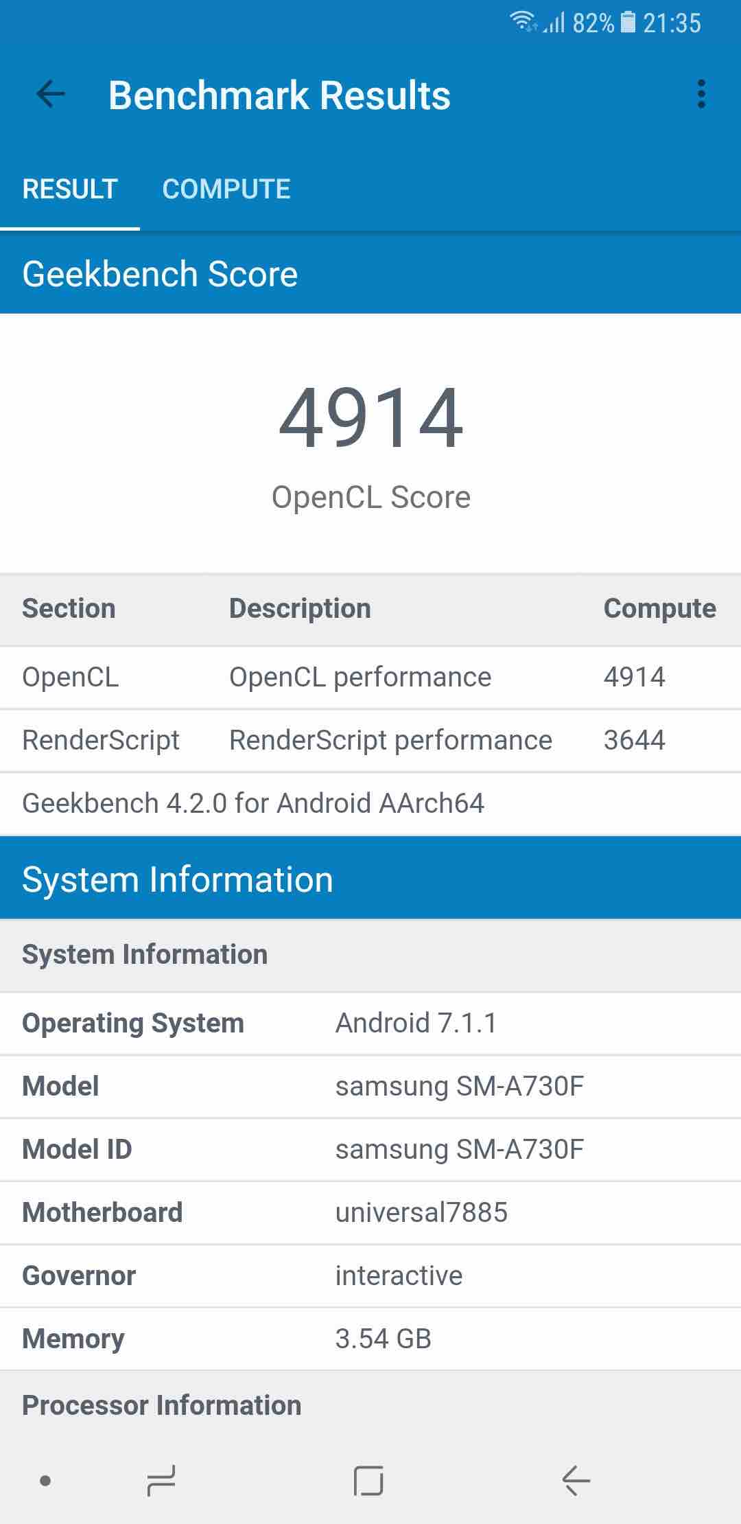The image size is (741, 1524).
Task: Tap the Governor interactive row
Action: tap(370, 1276)
